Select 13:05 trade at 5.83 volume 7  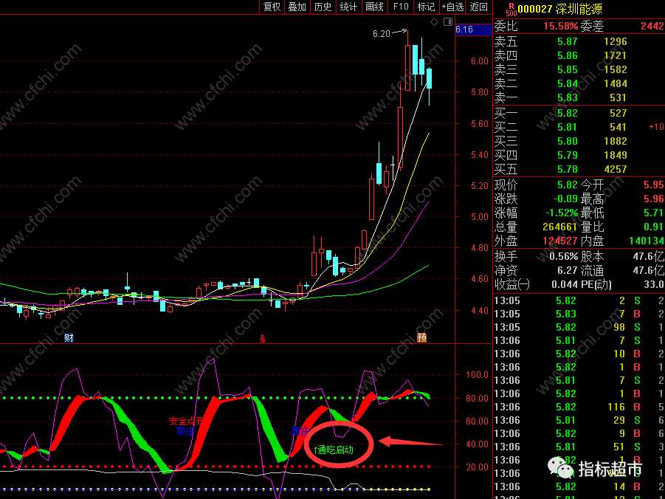coord(579,314)
